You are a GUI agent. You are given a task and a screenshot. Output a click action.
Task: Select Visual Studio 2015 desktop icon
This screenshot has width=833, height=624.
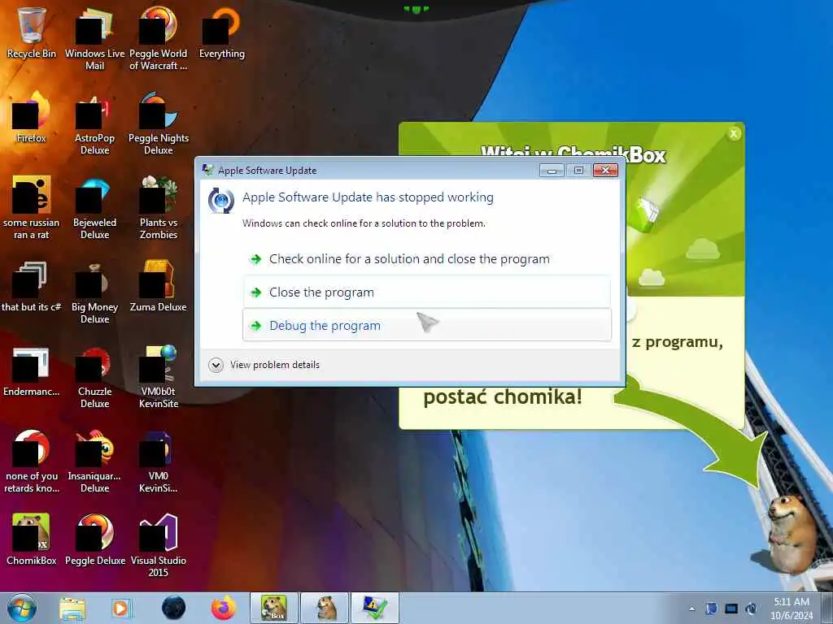pyautogui.click(x=159, y=545)
